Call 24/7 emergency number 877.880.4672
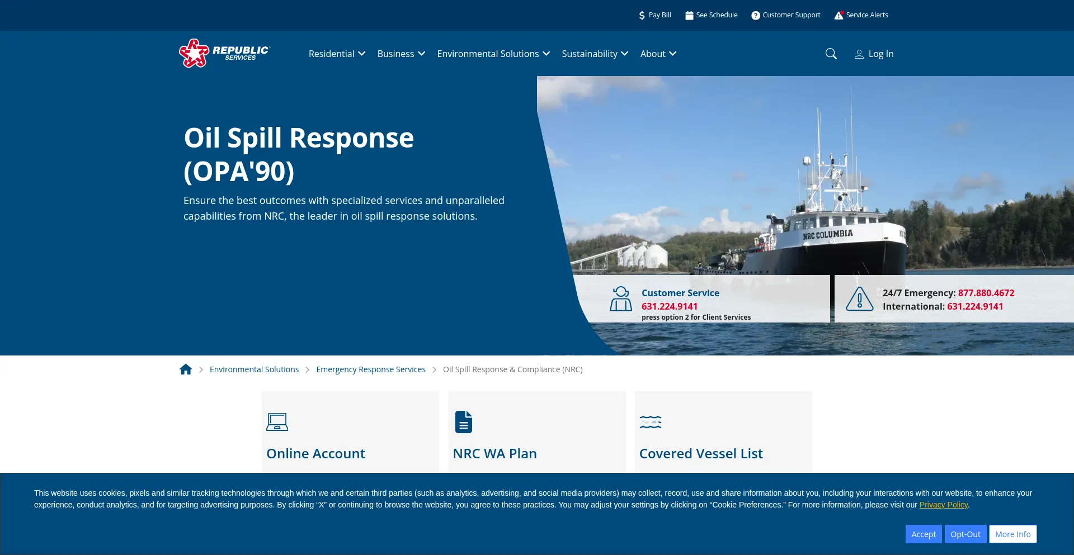The image size is (1074, 555). [x=986, y=293]
